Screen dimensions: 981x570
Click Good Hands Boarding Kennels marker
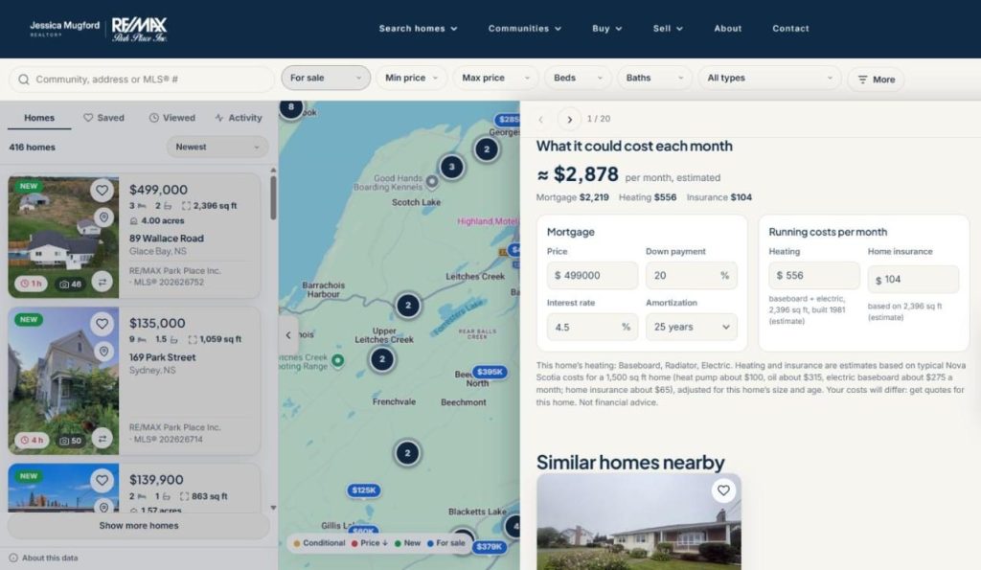432,181
